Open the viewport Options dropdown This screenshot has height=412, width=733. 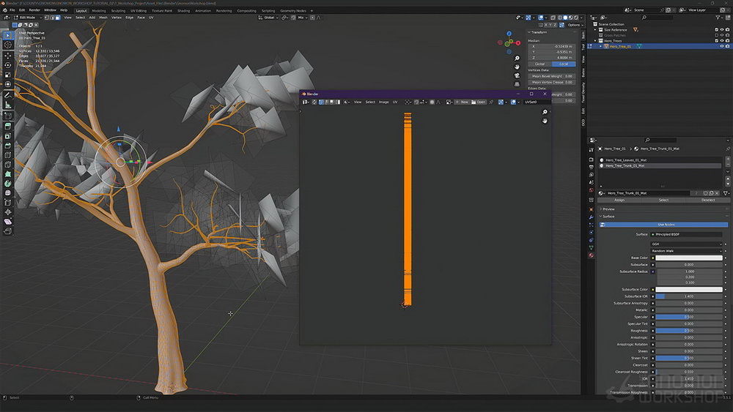[x=575, y=25]
